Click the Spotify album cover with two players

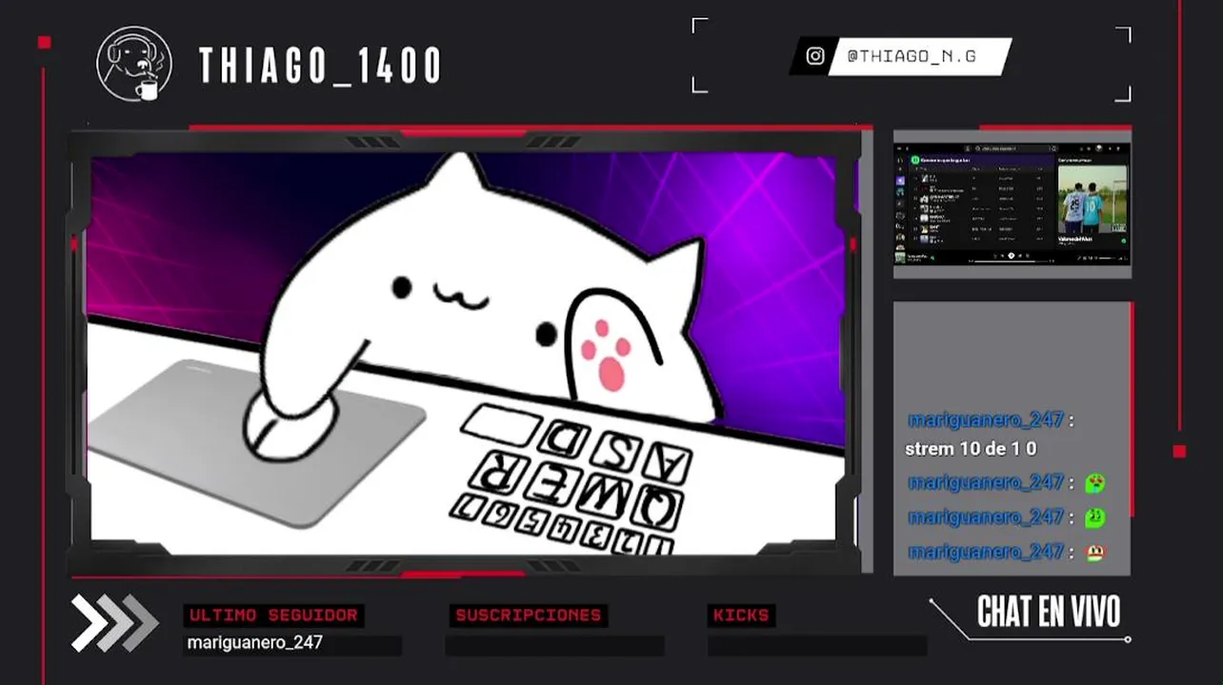(x=1093, y=199)
